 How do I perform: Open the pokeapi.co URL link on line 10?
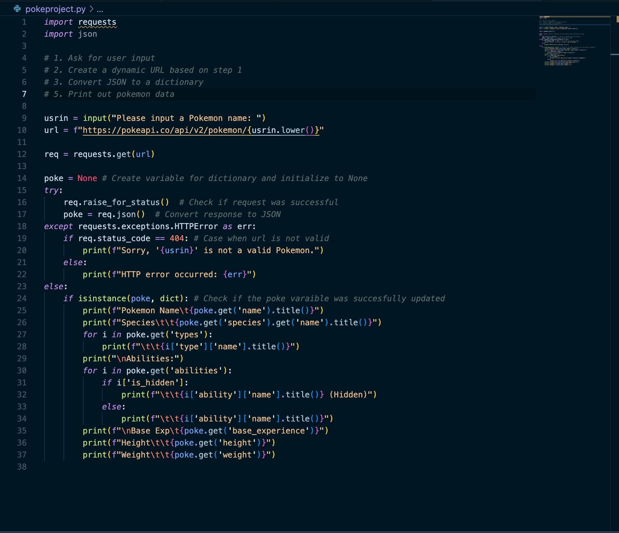(201, 130)
